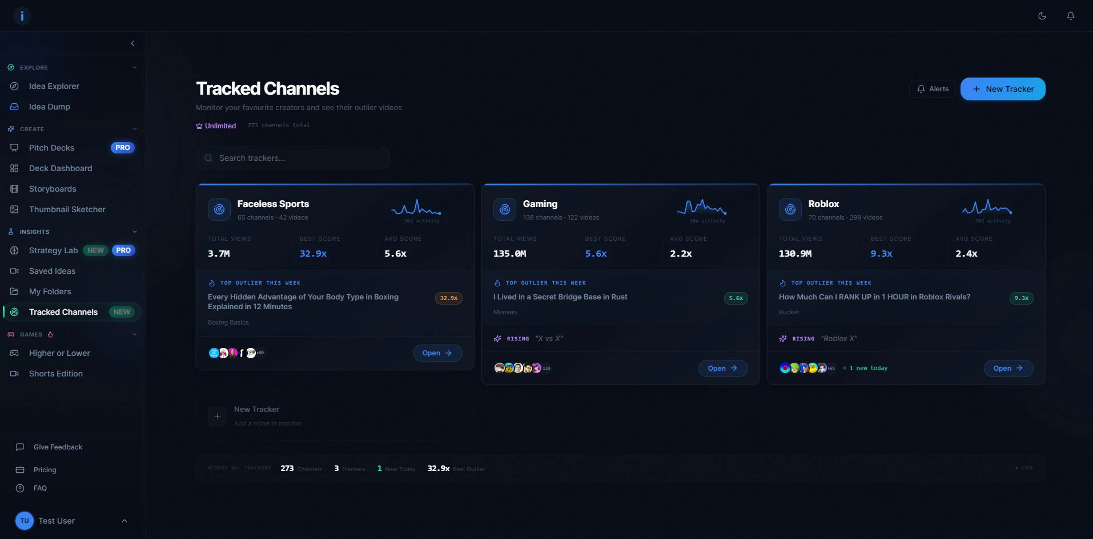
Task: Collapse the Explore section
Action: tap(134, 67)
